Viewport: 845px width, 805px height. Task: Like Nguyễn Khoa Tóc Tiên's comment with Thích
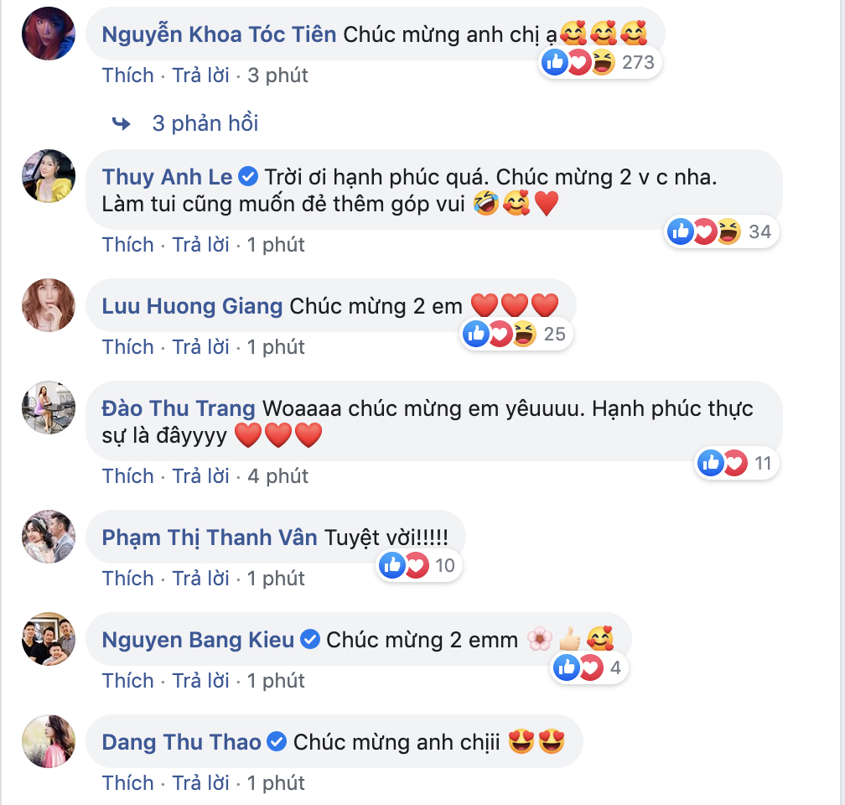127,75
